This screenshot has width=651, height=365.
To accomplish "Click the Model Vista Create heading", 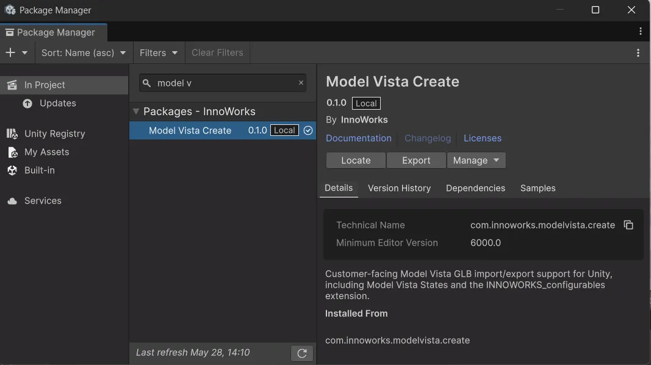I will [x=392, y=82].
